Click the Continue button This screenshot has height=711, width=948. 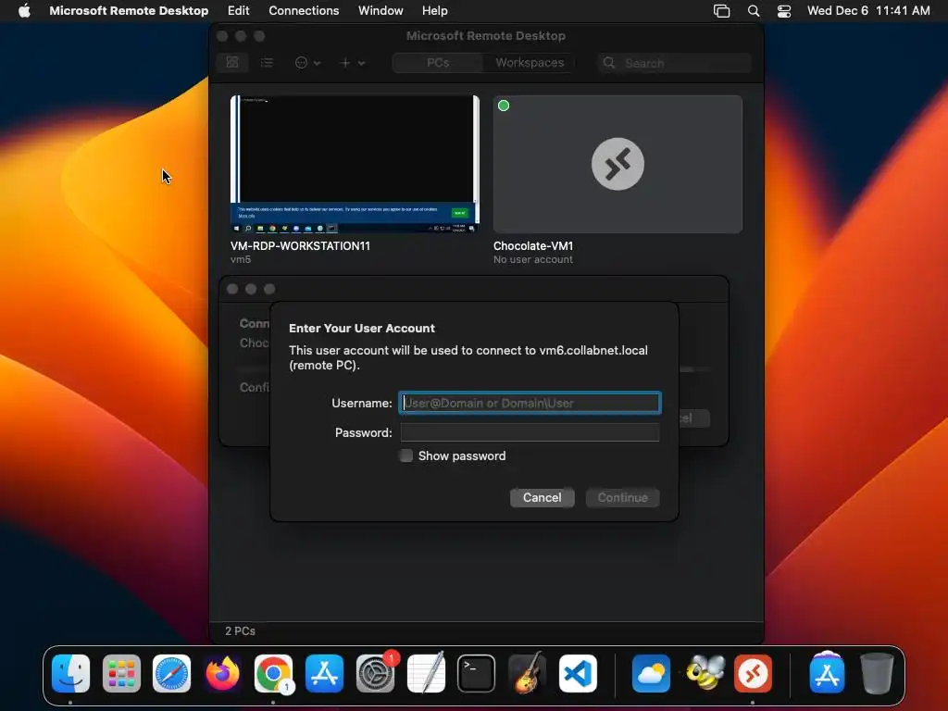623,497
